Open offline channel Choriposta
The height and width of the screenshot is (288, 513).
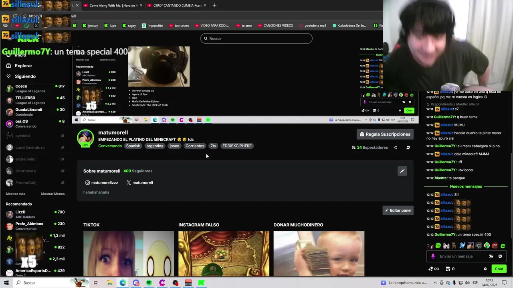click(35, 171)
